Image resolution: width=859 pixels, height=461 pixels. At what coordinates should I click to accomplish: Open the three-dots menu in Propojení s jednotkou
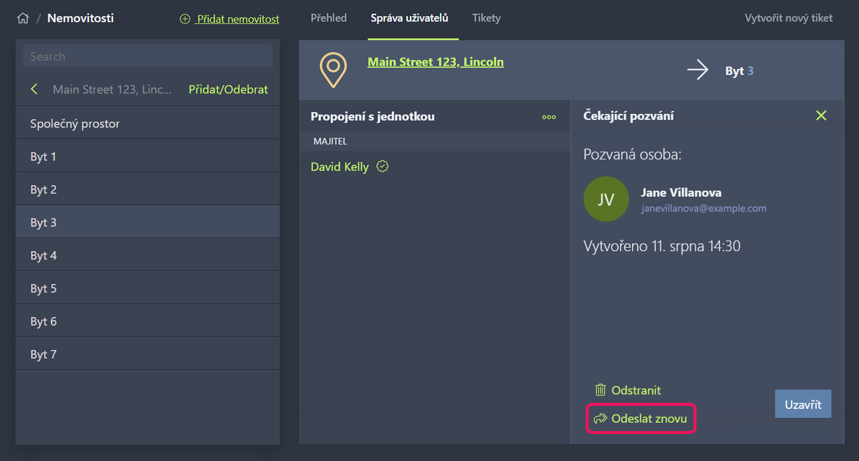point(548,117)
